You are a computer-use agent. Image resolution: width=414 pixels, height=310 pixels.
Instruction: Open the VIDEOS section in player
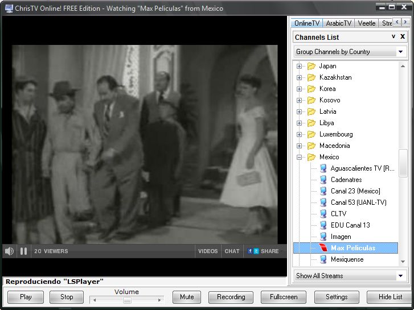click(x=208, y=251)
